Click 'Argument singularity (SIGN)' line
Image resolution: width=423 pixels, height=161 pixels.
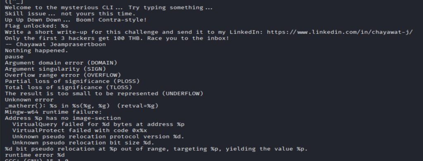click(x=55, y=69)
